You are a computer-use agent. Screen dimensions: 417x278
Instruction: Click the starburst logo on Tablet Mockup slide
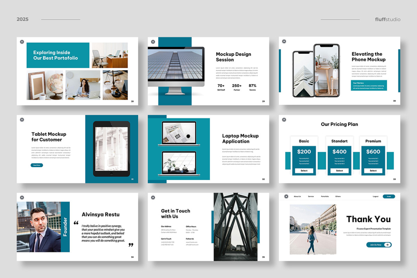(22, 120)
